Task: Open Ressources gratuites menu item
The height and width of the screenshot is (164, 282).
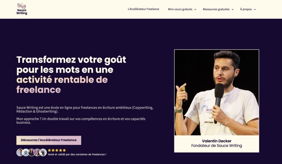Action: click(216, 9)
